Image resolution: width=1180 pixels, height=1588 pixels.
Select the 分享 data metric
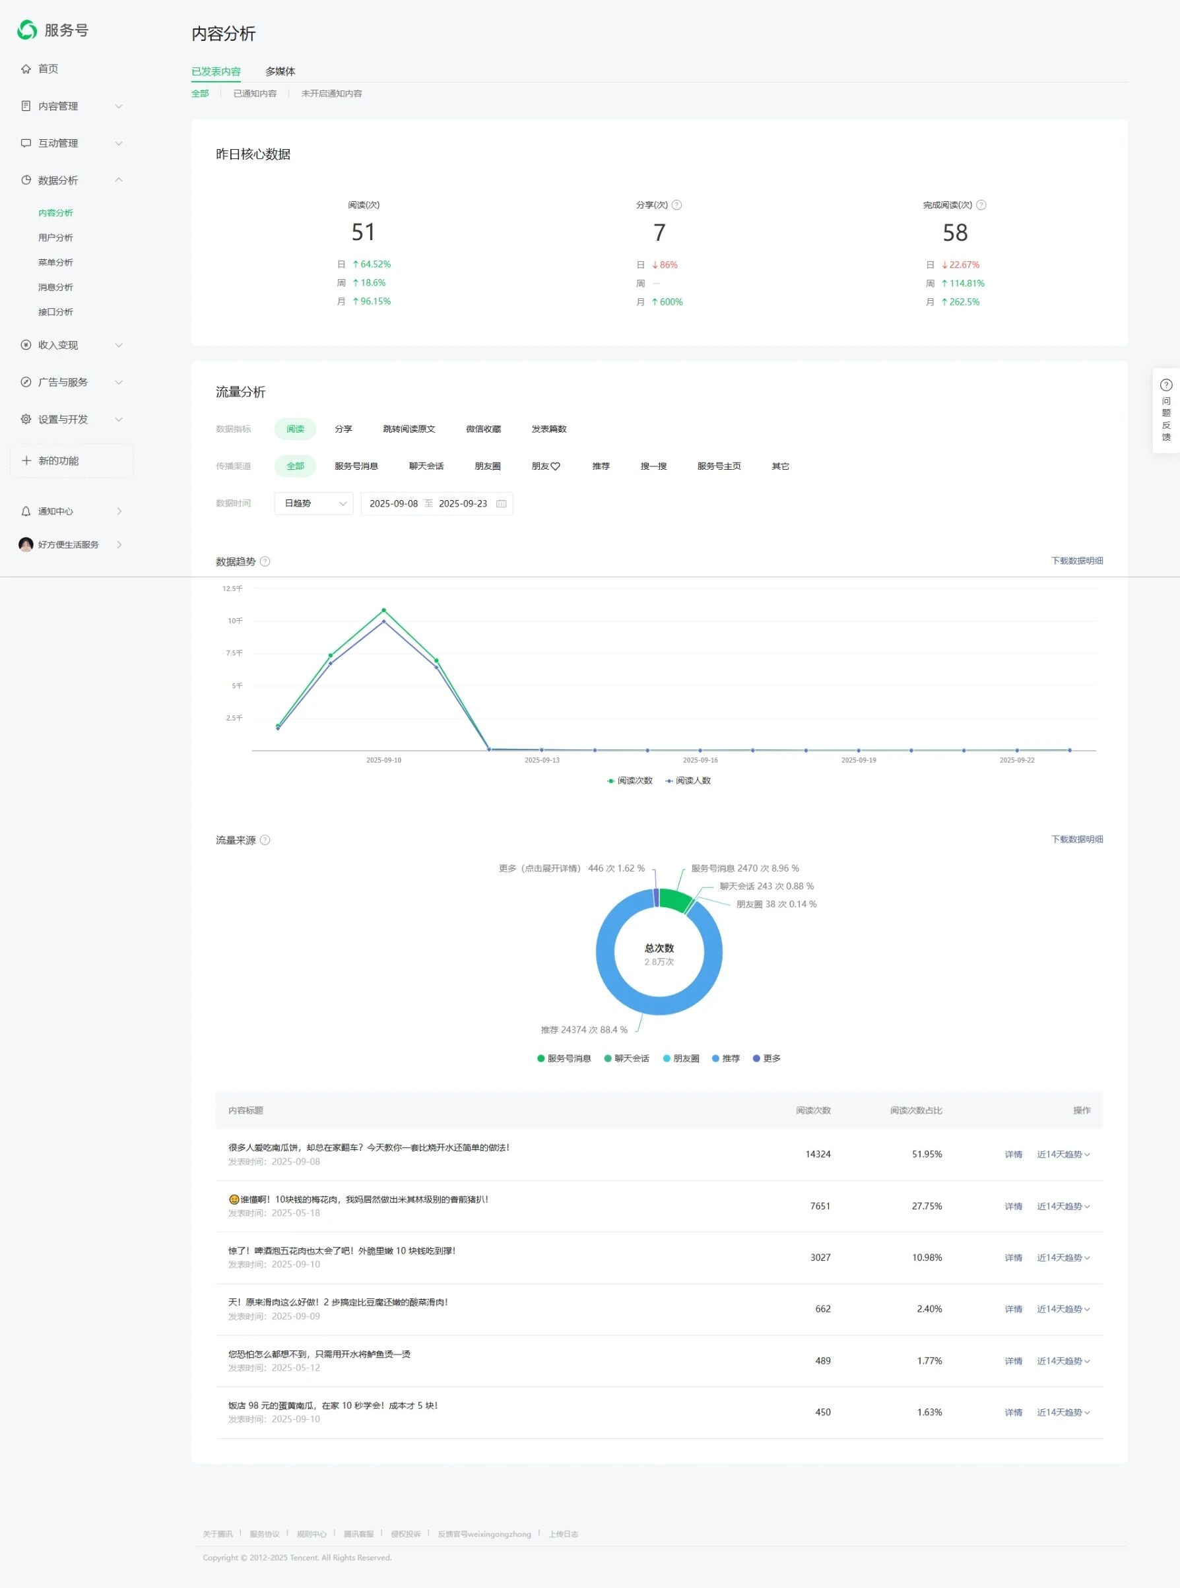tap(344, 429)
